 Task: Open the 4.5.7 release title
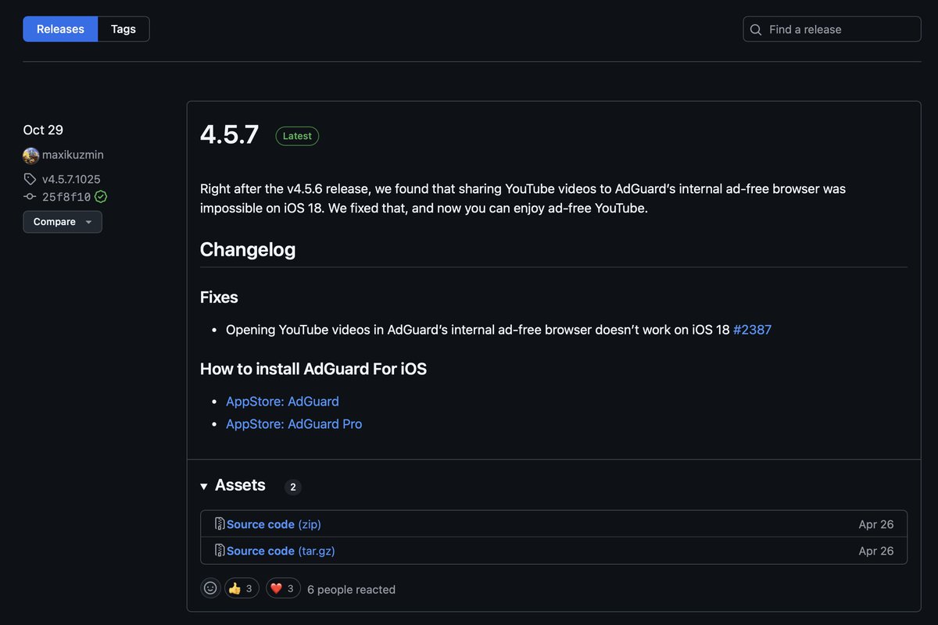tap(229, 134)
